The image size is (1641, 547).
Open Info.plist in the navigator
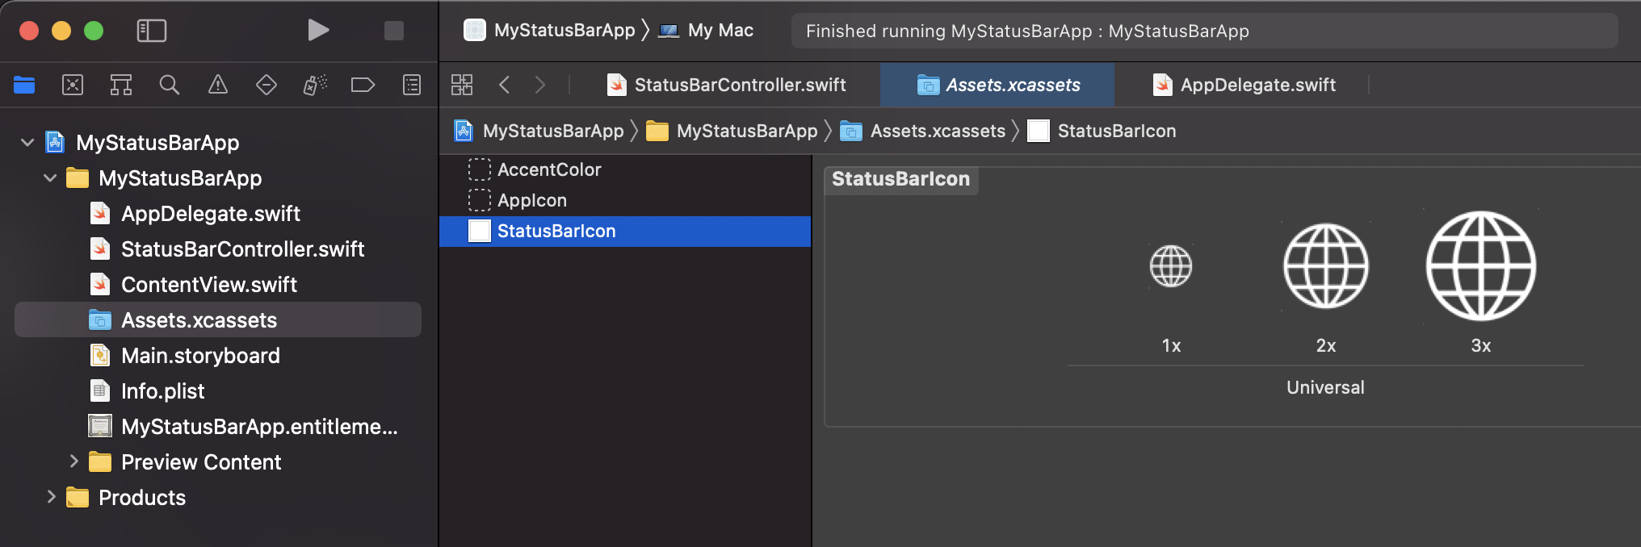[x=147, y=391]
